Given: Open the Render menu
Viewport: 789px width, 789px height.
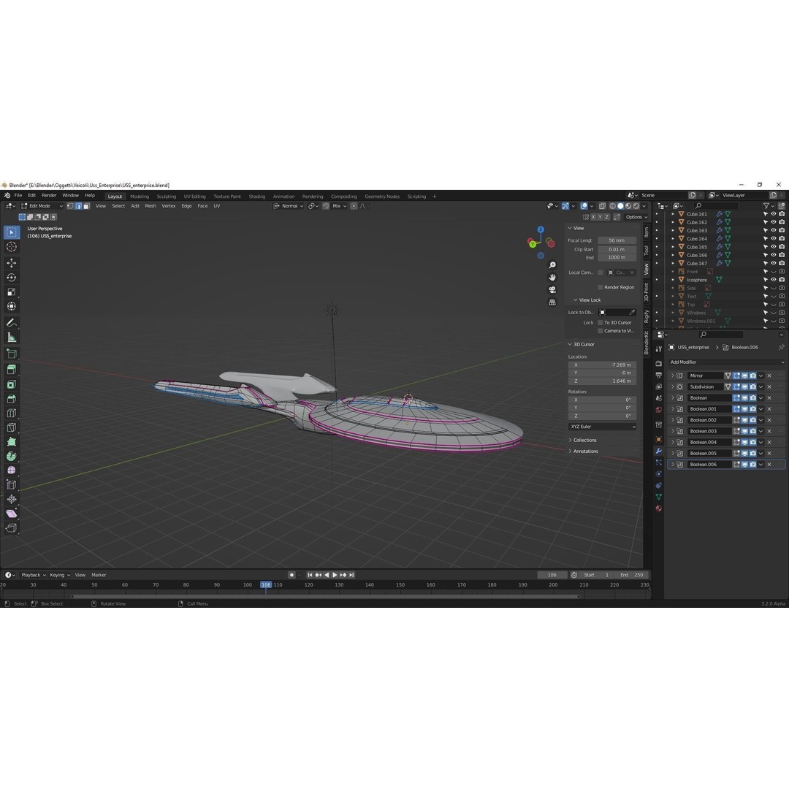Looking at the screenshot, I should (x=49, y=195).
